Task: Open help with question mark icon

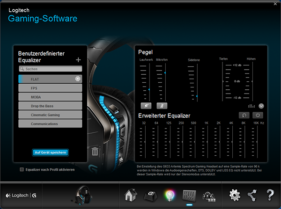Action: [x=270, y=195]
